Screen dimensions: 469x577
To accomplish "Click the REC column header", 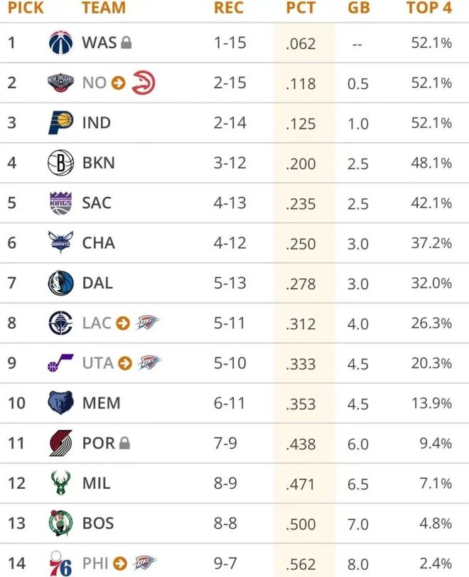I will 228,9.
